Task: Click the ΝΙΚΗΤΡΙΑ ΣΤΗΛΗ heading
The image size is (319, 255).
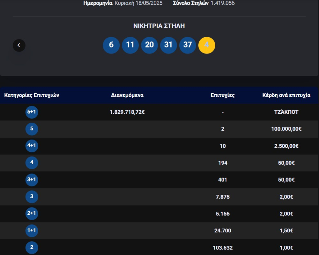Action: click(x=159, y=26)
